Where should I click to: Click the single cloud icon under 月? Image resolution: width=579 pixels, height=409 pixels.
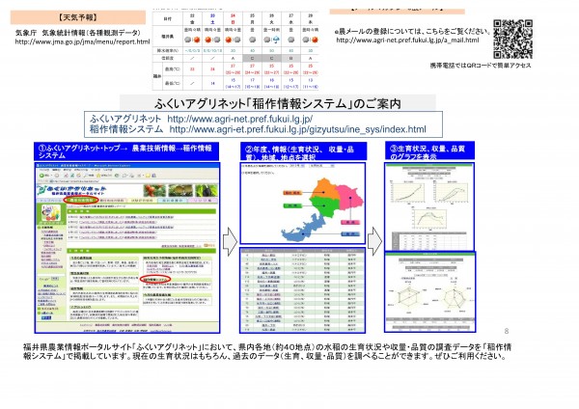click(x=252, y=40)
